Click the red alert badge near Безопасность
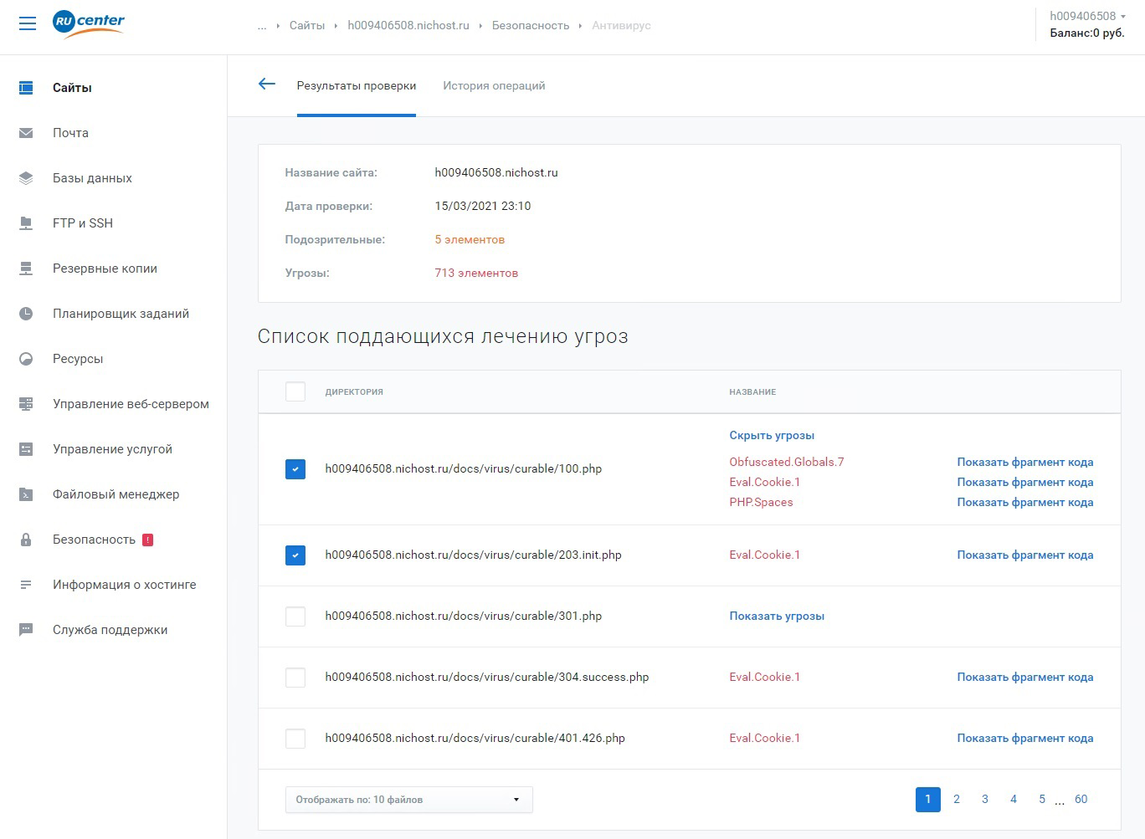 pos(148,540)
